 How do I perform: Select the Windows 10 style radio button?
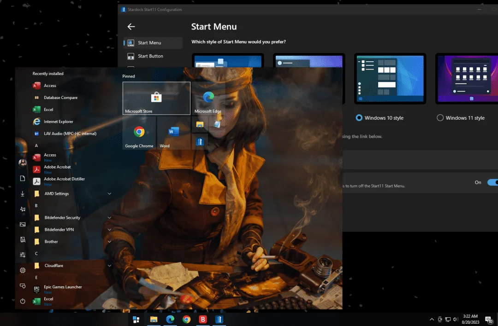(x=359, y=118)
